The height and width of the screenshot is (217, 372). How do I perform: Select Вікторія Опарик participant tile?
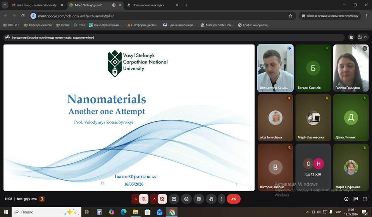pos(276,167)
